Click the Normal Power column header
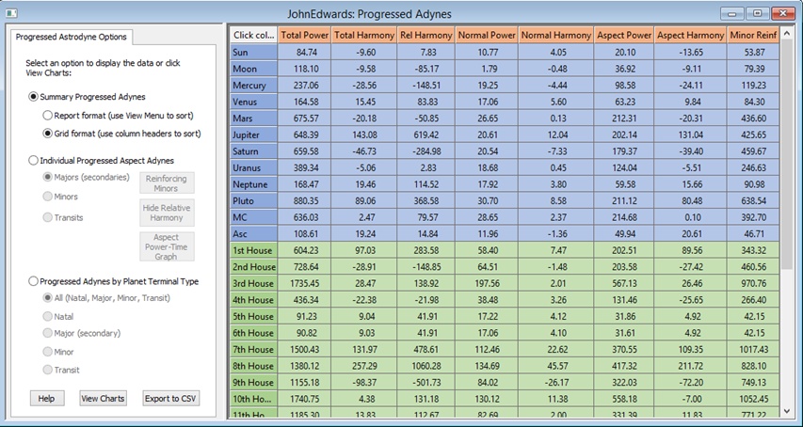The image size is (803, 427). [x=486, y=35]
